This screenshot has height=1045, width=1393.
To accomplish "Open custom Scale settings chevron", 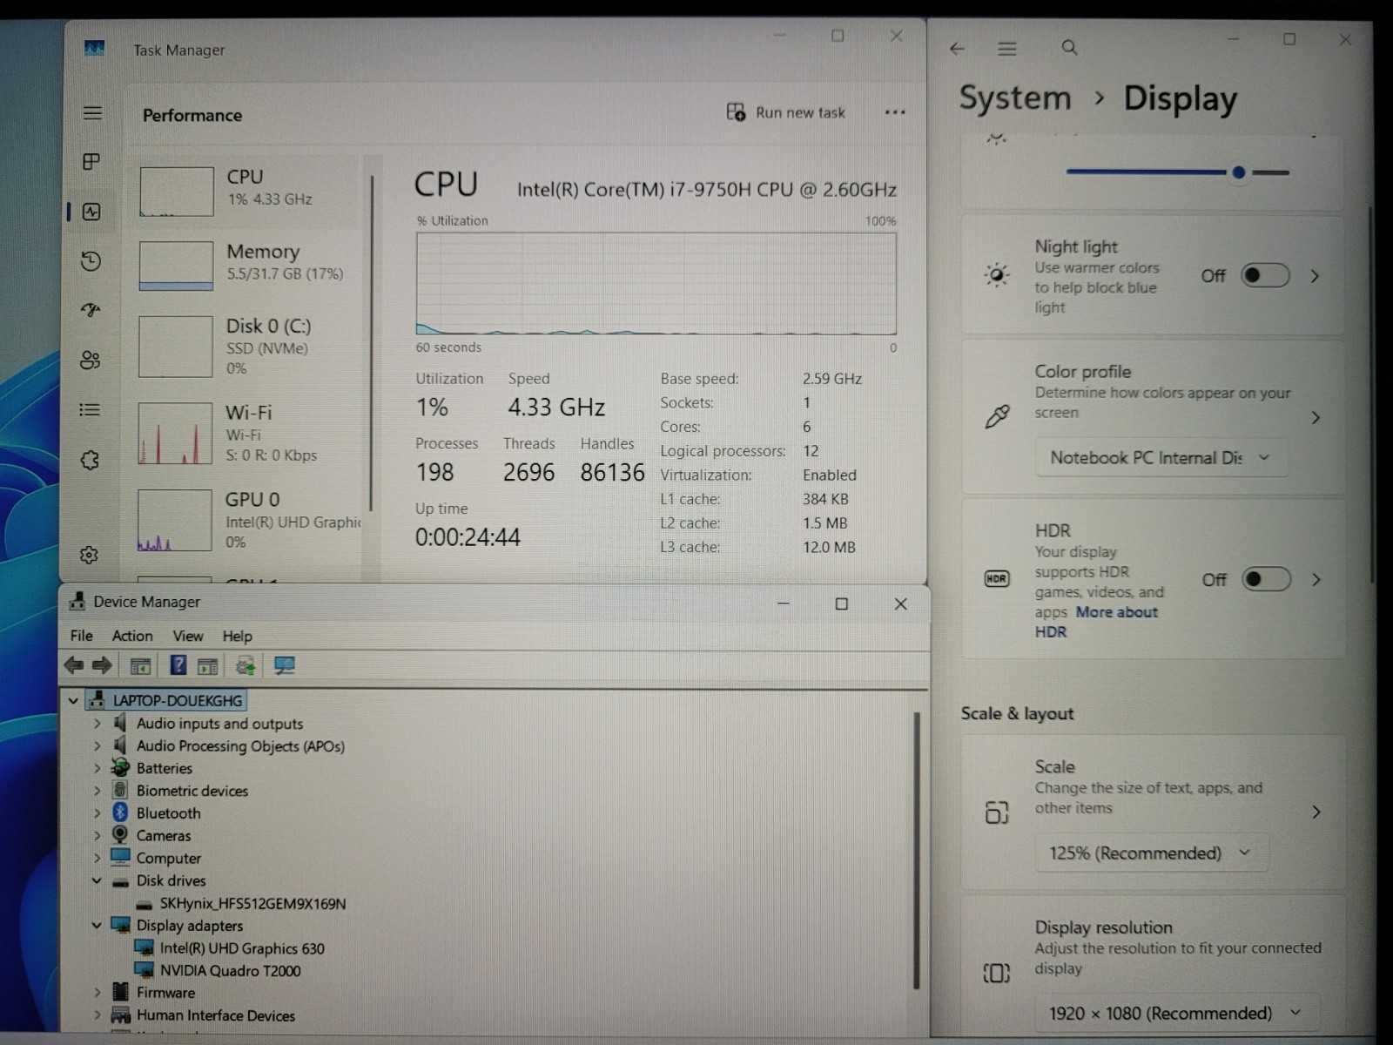I will (x=1316, y=812).
